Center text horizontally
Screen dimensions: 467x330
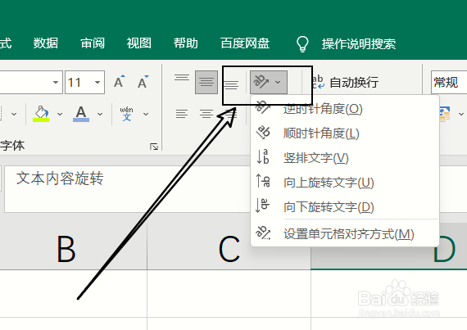pos(206,114)
